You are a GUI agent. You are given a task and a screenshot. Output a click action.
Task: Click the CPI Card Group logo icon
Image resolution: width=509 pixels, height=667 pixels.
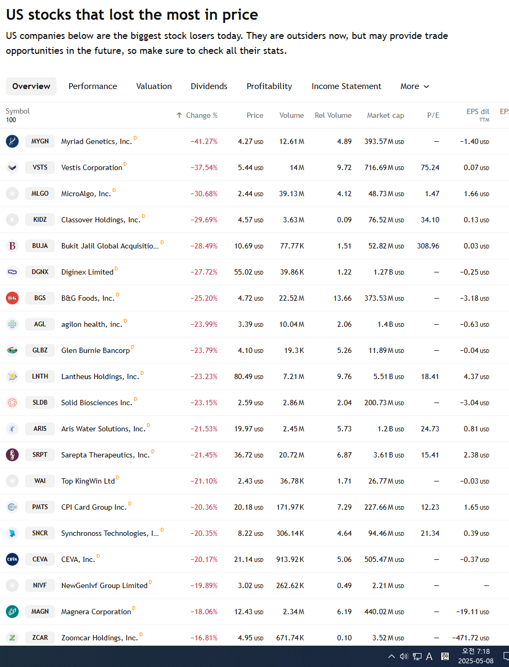[12, 507]
